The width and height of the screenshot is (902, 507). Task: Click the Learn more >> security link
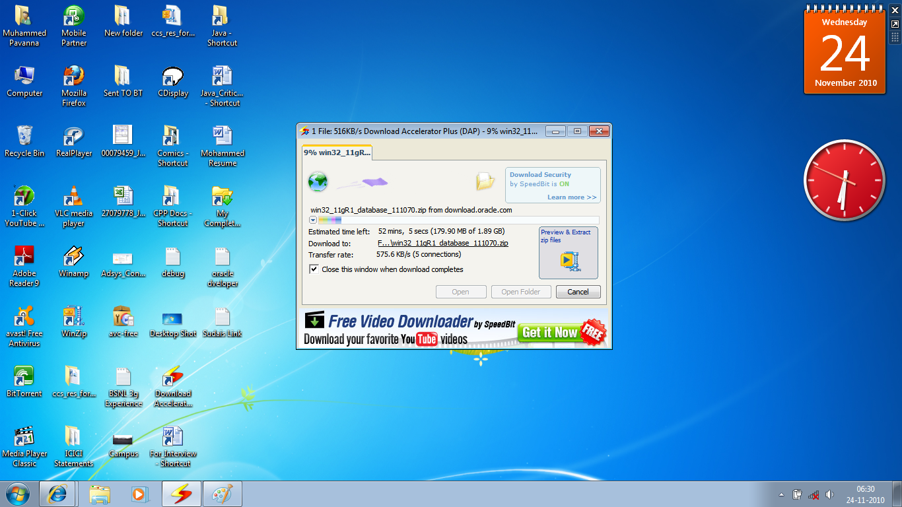(x=571, y=197)
